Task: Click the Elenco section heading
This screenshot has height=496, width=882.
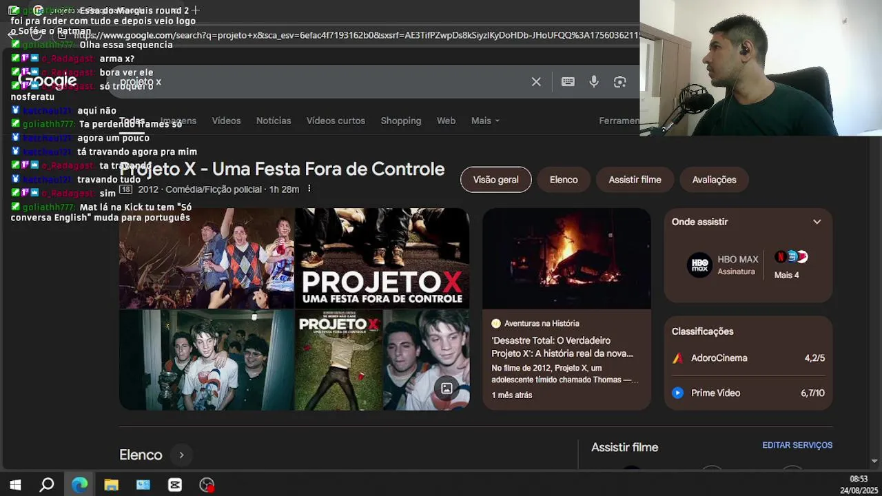Action: (141, 455)
